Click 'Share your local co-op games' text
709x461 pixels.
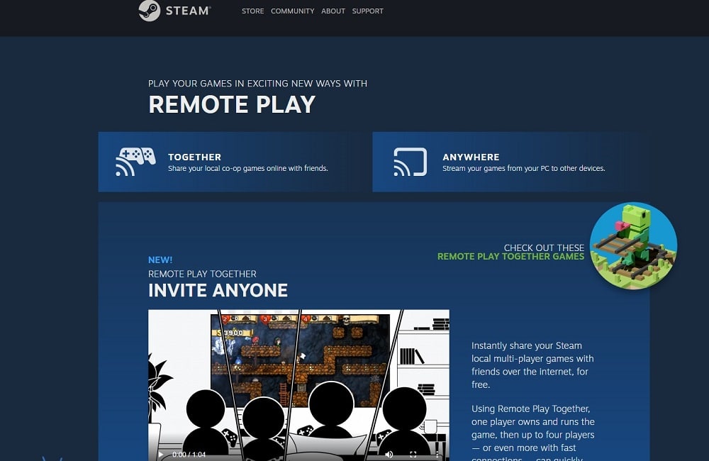247,168
